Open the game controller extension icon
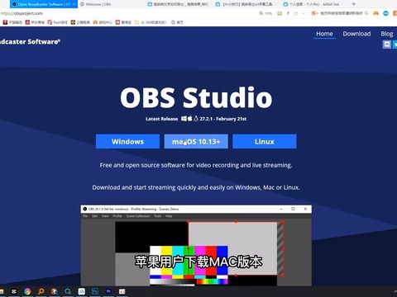This screenshot has height=297, width=397. [375, 13]
